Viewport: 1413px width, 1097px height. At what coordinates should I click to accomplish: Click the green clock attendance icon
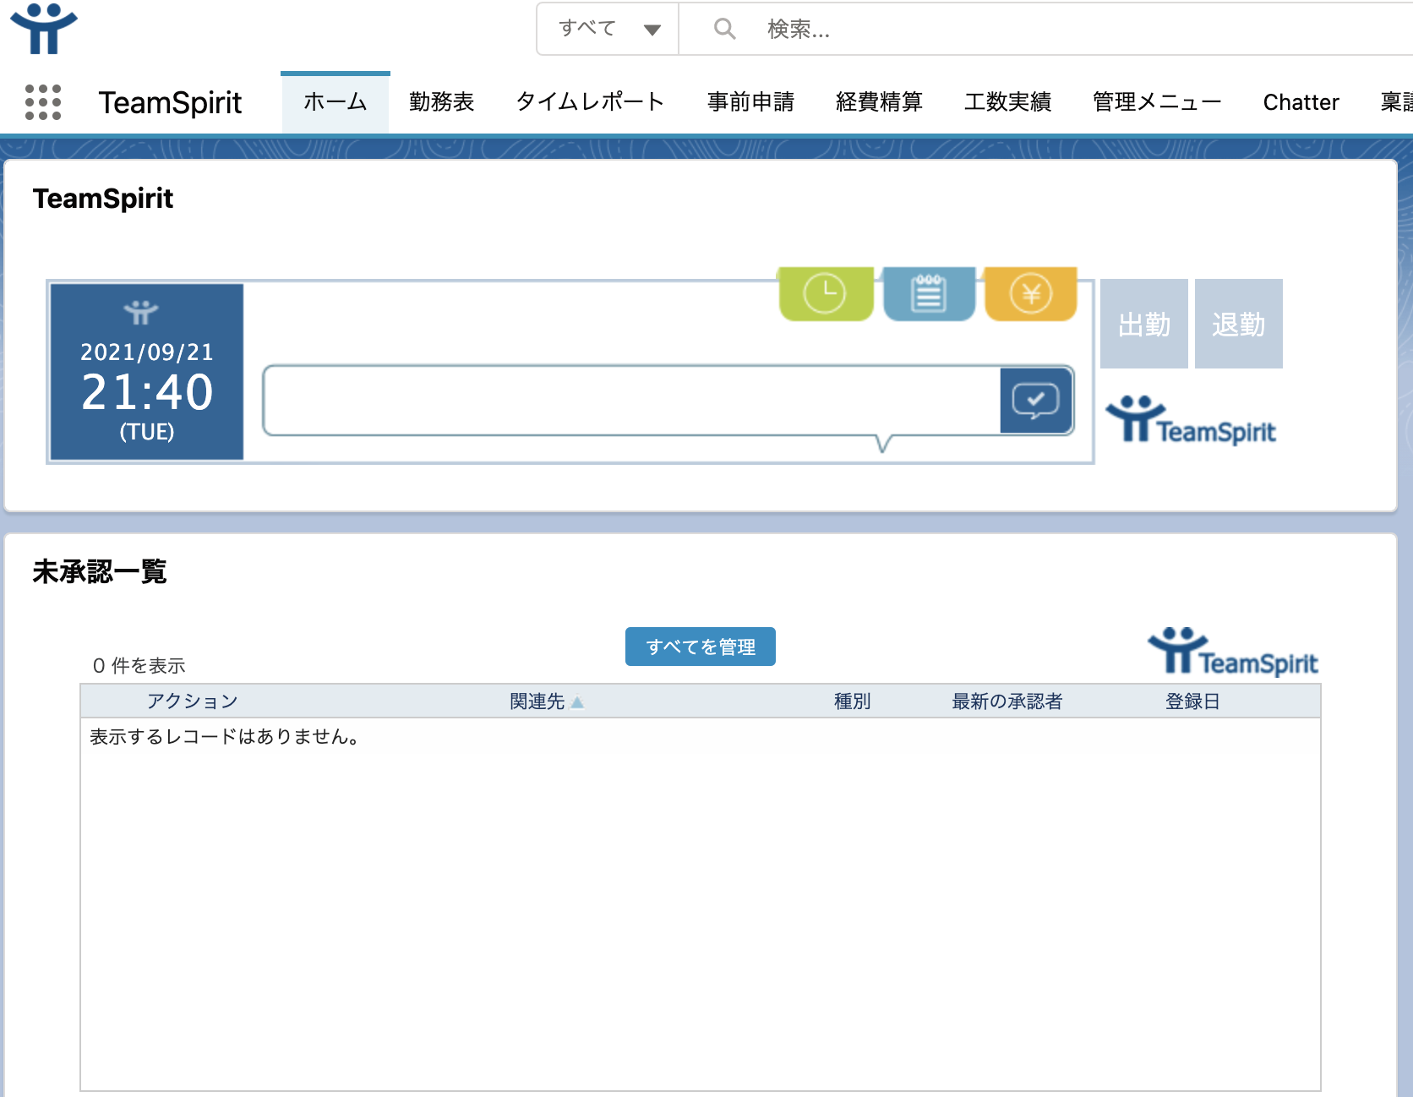tap(825, 294)
